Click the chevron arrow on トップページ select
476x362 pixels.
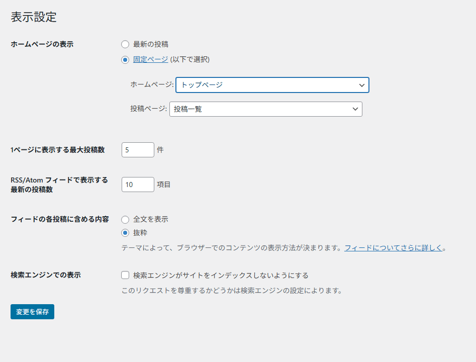pos(361,85)
